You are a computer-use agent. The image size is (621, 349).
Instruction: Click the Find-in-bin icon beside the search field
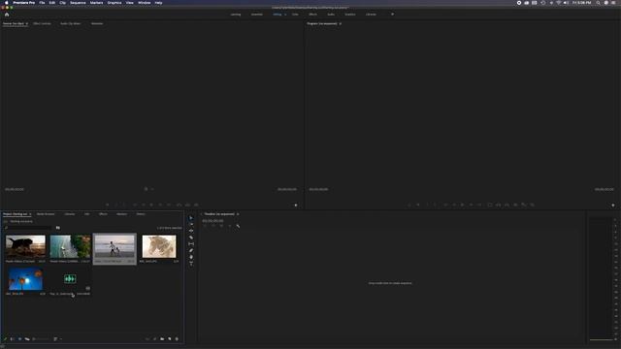(x=58, y=228)
